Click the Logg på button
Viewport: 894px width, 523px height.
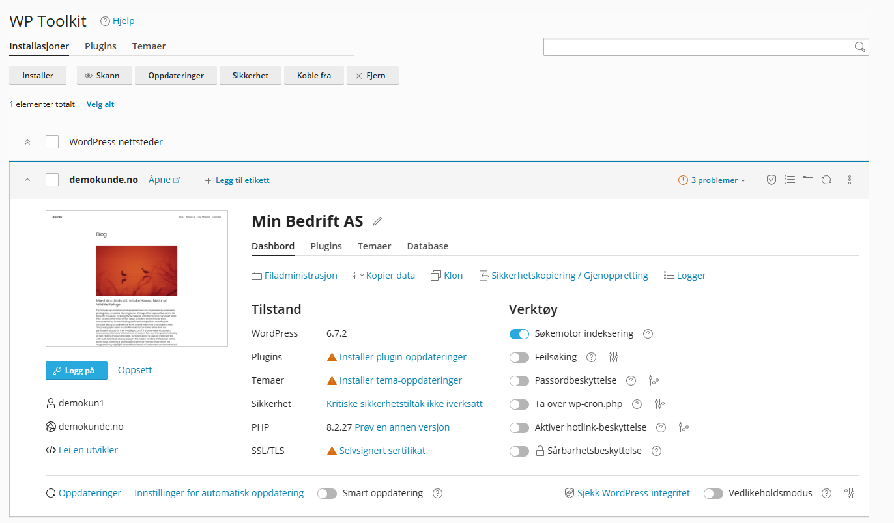coord(76,370)
